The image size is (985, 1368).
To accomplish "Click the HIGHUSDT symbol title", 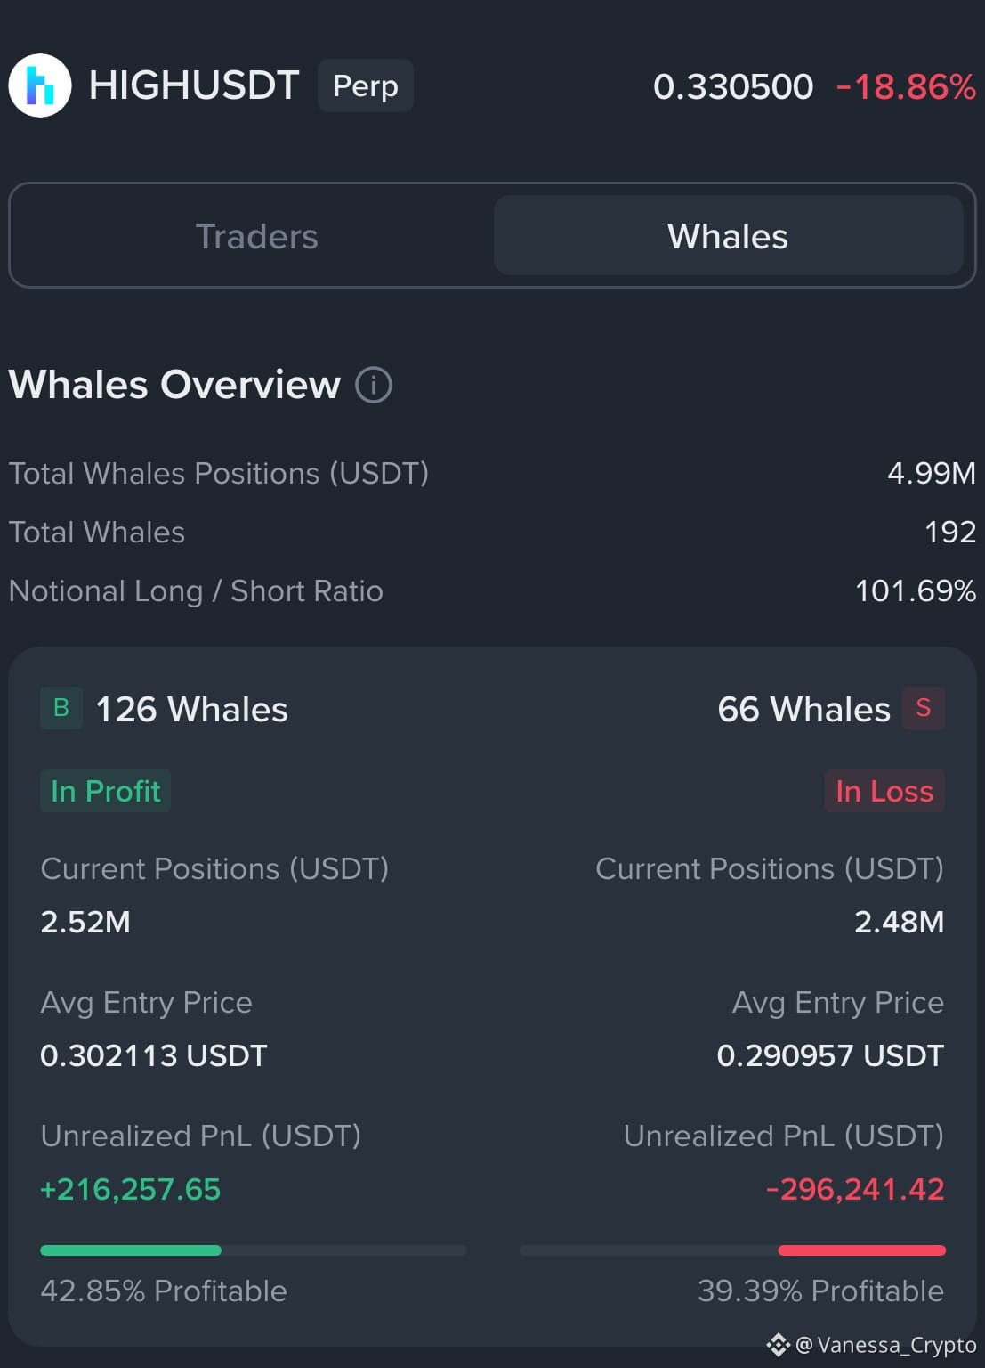I will click(194, 85).
